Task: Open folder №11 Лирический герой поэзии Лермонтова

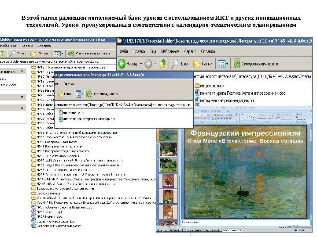Action: tap(68, 67)
